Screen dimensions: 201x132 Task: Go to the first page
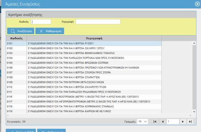(155, 122)
